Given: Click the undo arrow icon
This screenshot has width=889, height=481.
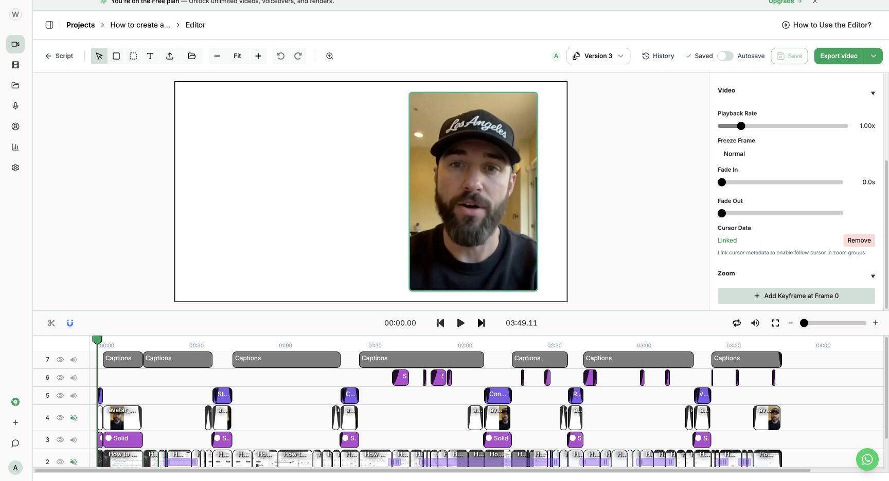Looking at the screenshot, I should pos(280,56).
